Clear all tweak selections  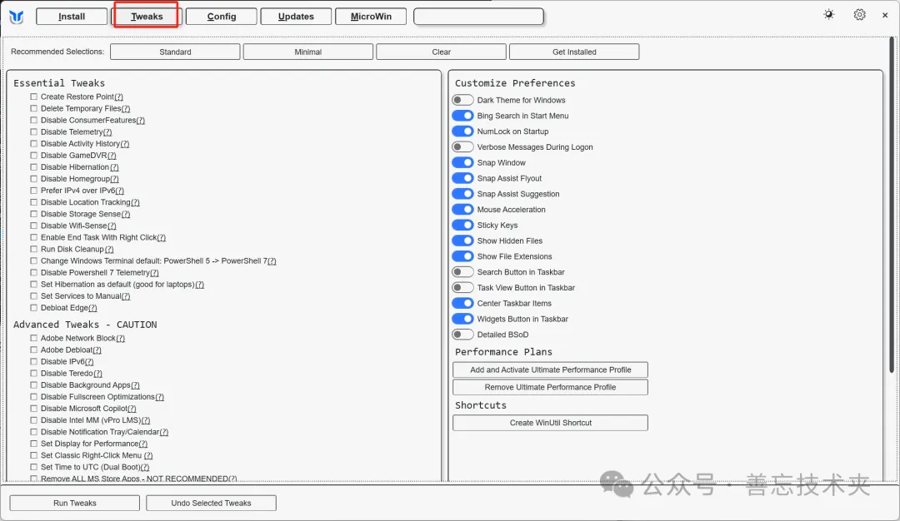point(442,52)
